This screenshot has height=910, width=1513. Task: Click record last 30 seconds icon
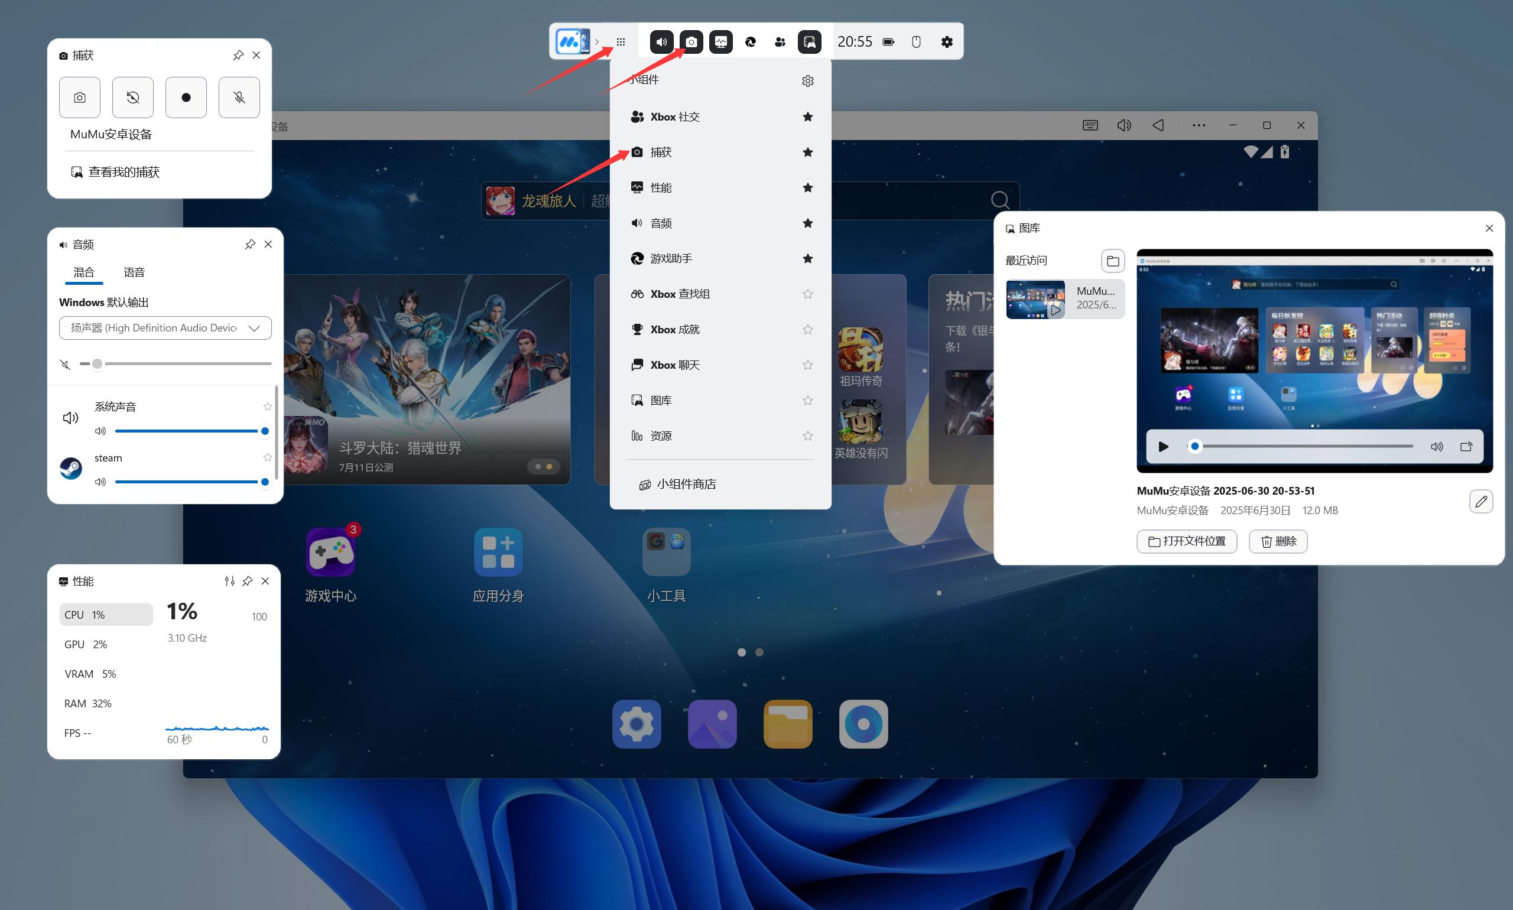tap(132, 97)
